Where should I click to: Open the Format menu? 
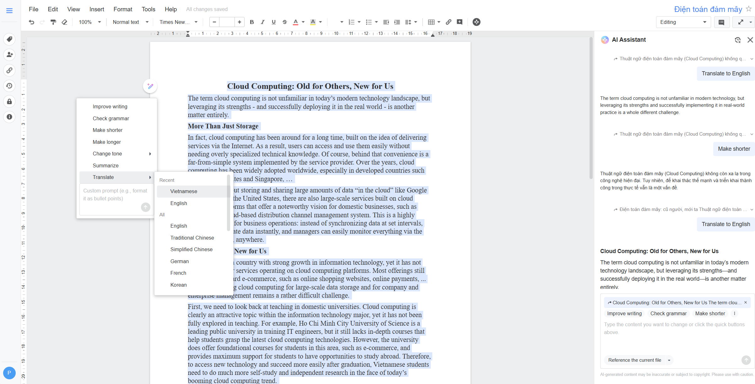pyautogui.click(x=123, y=9)
